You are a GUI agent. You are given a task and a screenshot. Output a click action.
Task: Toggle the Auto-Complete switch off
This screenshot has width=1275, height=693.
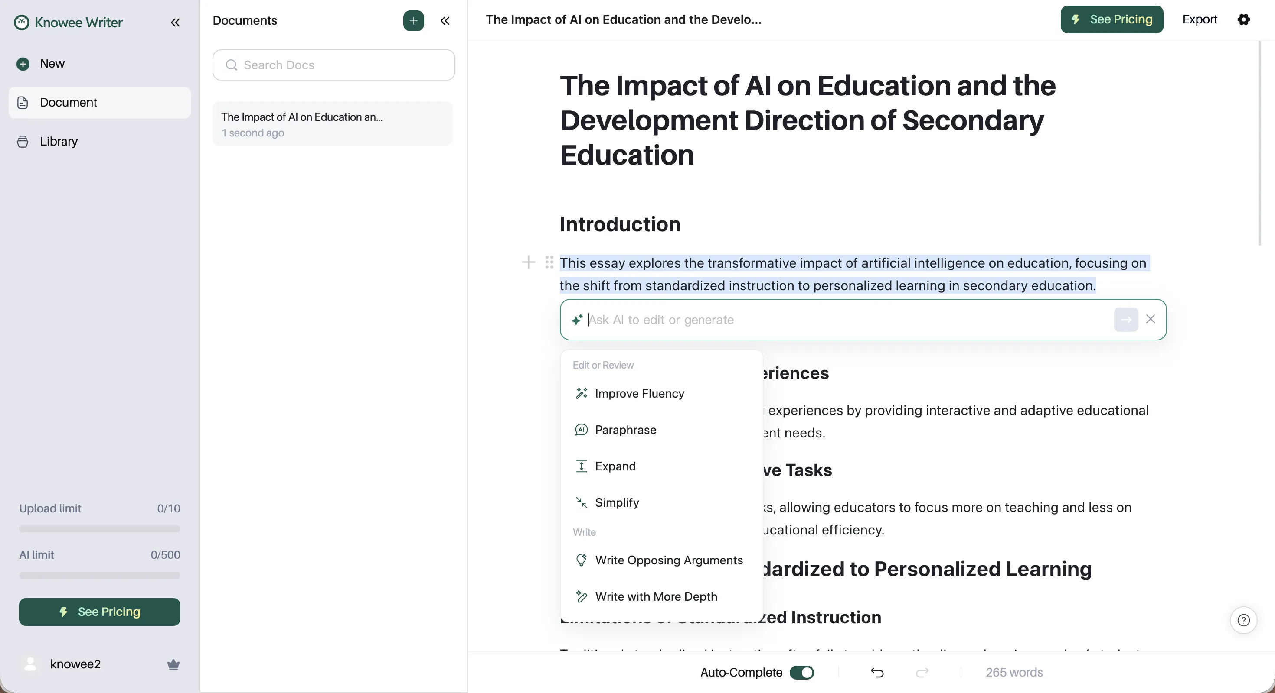(x=801, y=673)
